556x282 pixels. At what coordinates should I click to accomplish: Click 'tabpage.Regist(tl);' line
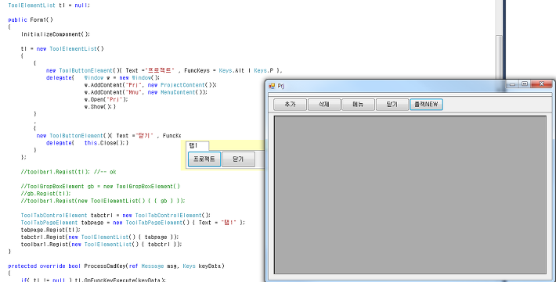click(51, 230)
